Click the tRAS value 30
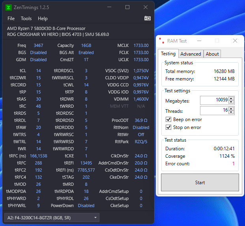The image size is (245, 226). click(x=38, y=99)
